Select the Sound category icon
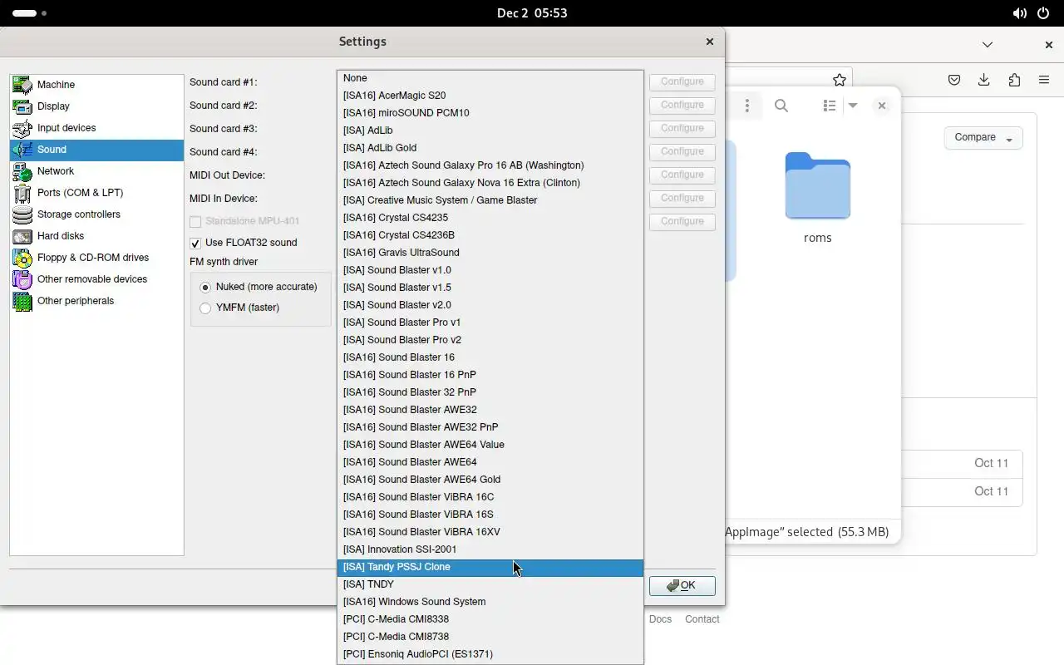The width and height of the screenshot is (1064, 665). click(22, 150)
